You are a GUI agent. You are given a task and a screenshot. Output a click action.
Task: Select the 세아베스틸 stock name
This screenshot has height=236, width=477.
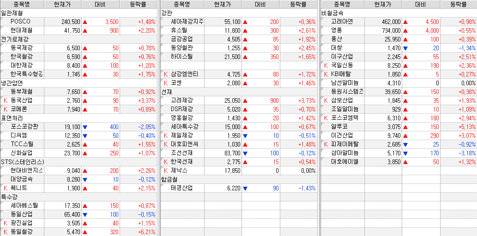tap(24, 206)
